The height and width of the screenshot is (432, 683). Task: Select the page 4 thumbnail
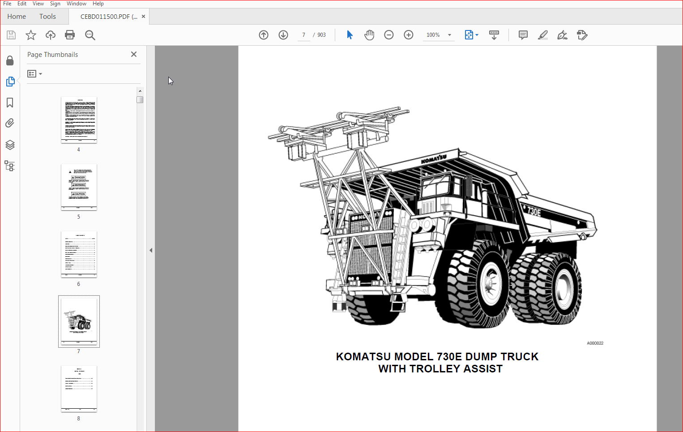(x=79, y=120)
